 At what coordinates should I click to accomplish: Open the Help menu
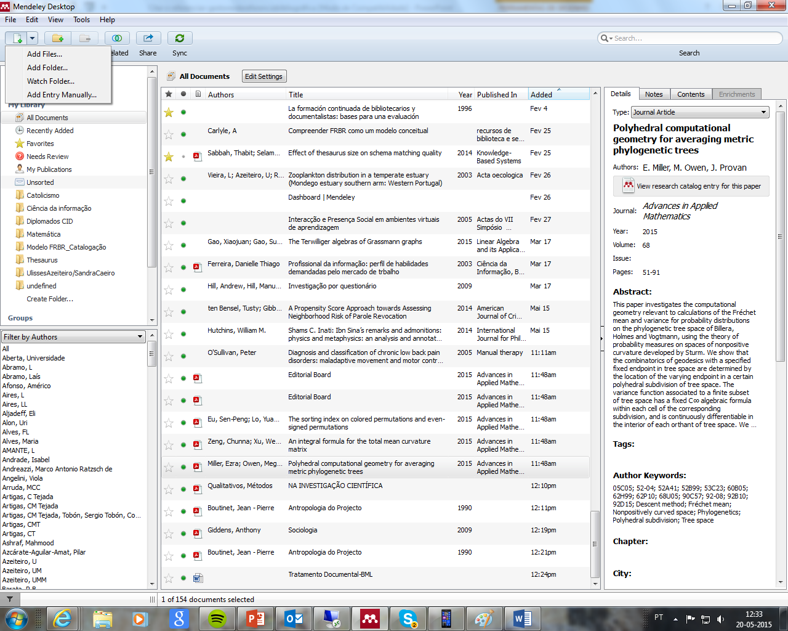[x=107, y=20]
